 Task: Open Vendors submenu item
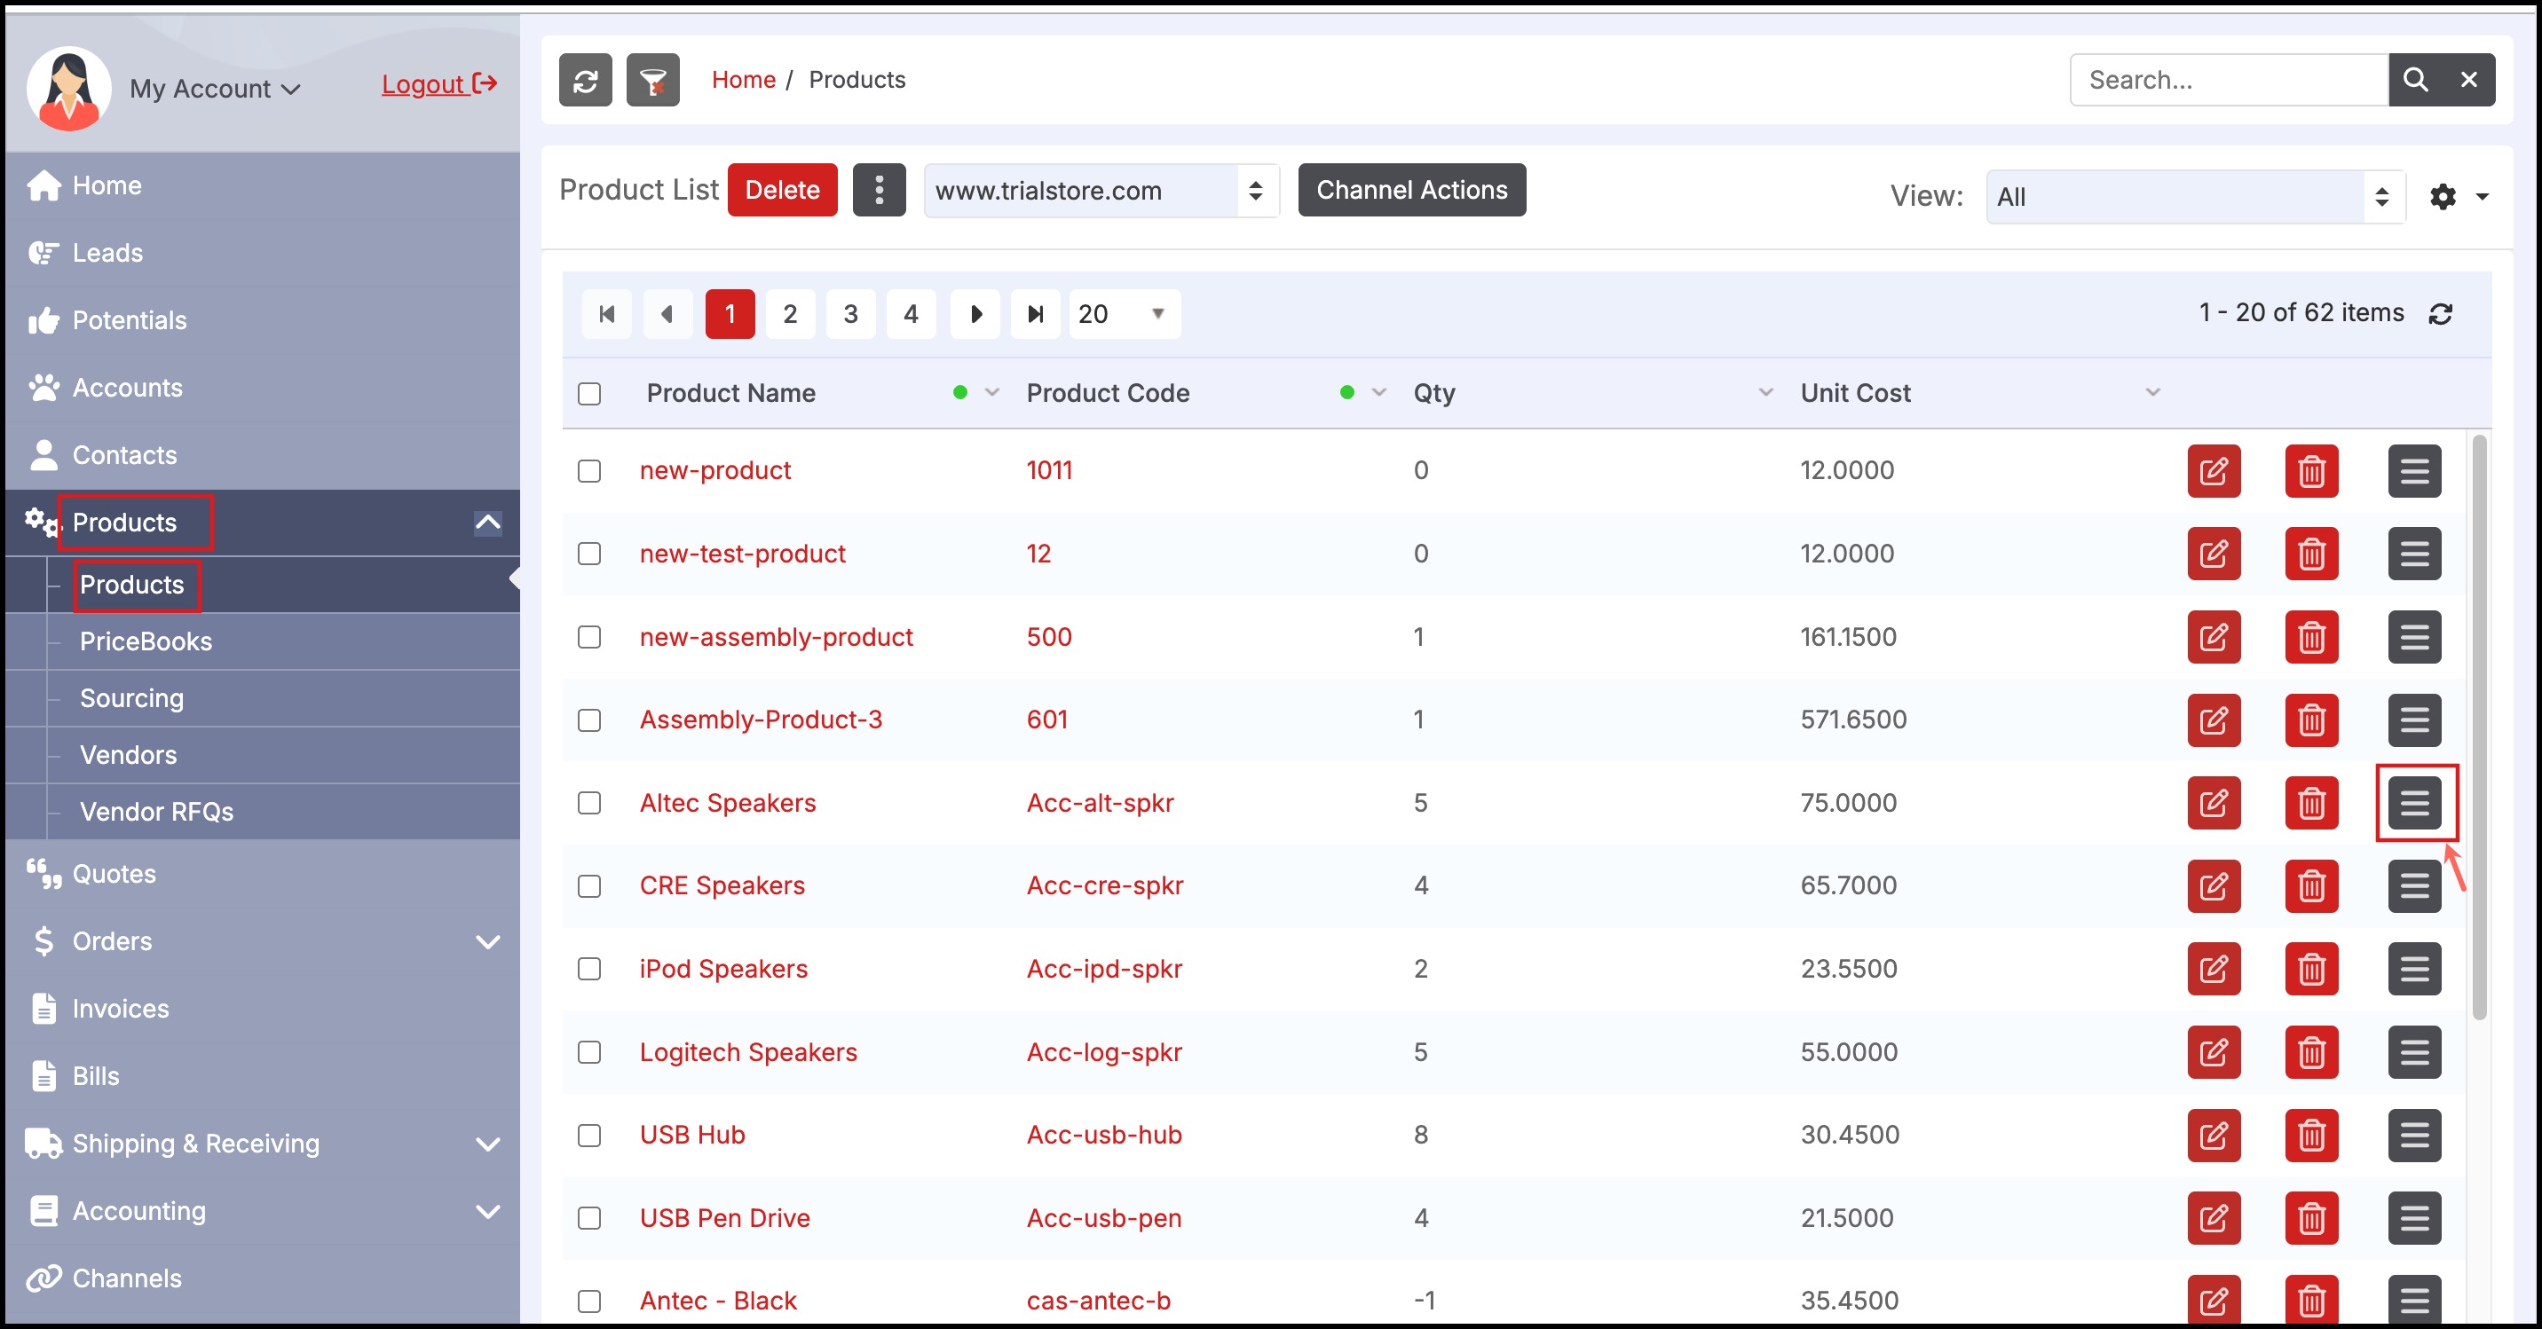[129, 755]
